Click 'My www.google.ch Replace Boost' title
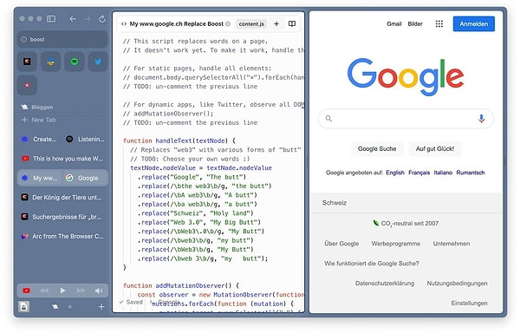The width and height of the screenshot is (520, 333). [177, 24]
